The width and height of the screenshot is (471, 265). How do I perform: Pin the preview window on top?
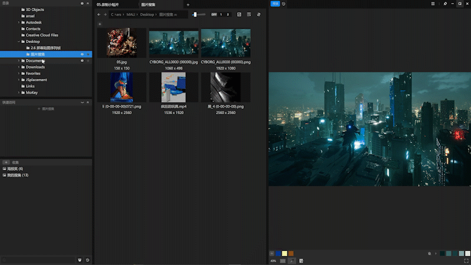pos(445,4)
